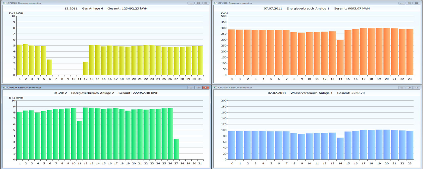Select the day 11 green bar in Anlage 2 chart
423x169 pixels.
(79, 140)
